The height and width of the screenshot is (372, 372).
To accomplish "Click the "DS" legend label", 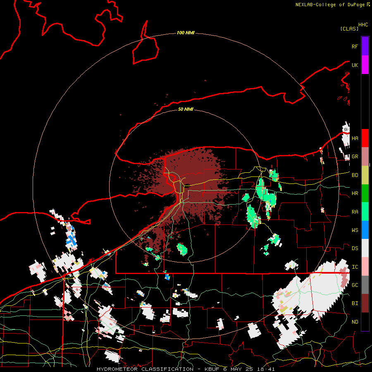I will click(x=355, y=248).
